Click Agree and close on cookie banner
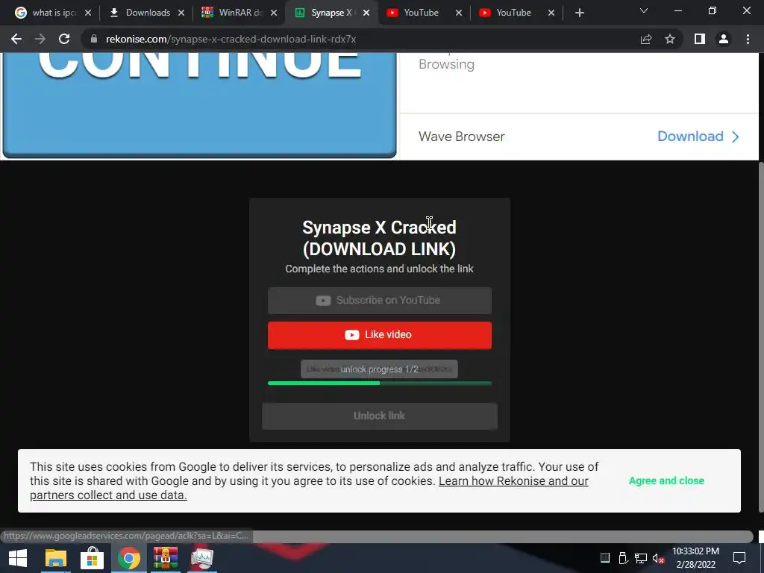 pyautogui.click(x=666, y=481)
